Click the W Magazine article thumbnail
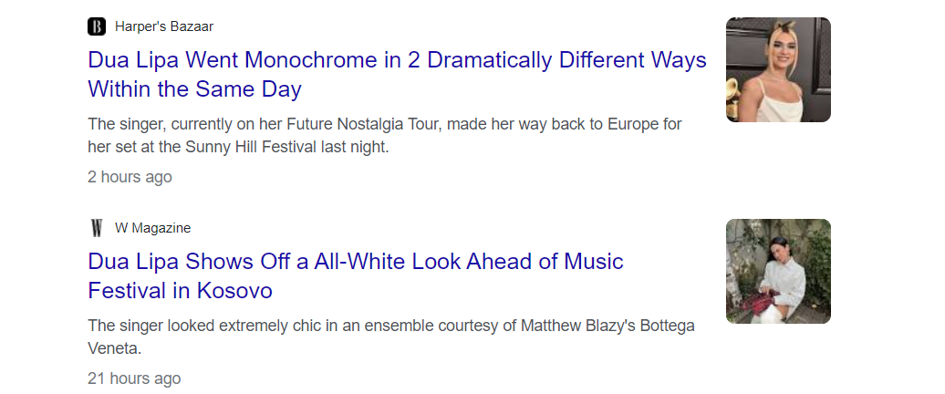The image size is (945, 394). pyautogui.click(x=778, y=271)
